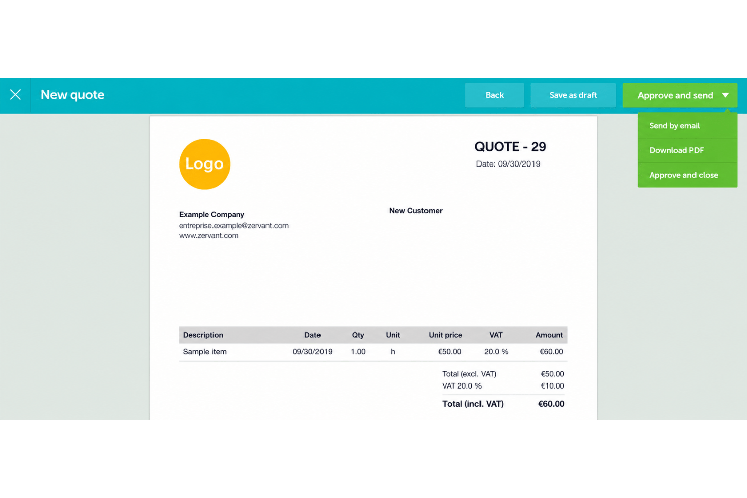Click the Example Company name
Image resolution: width=747 pixels, height=498 pixels.
pyautogui.click(x=211, y=214)
